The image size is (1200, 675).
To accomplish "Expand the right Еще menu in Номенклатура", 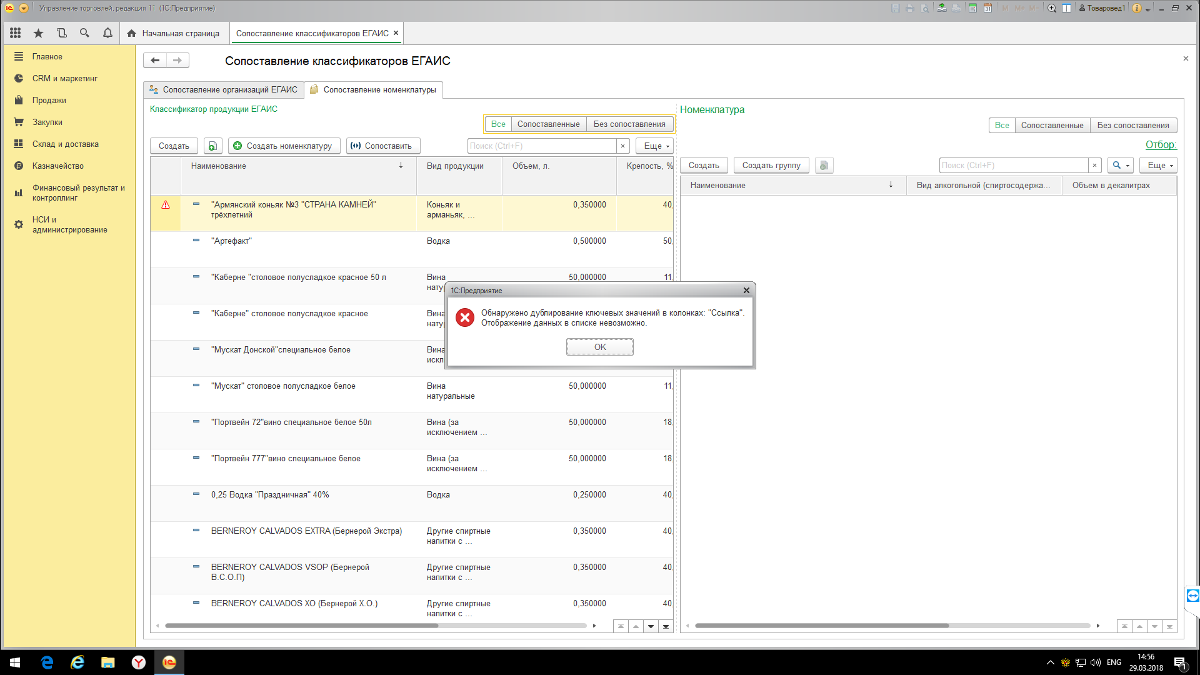I will (x=1158, y=166).
